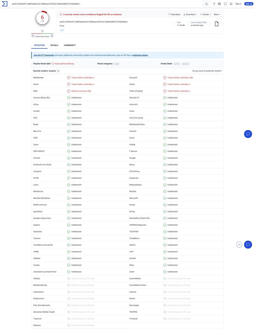Open the More actions dropdown
Viewport: 254px width, 329px height.
217,14
